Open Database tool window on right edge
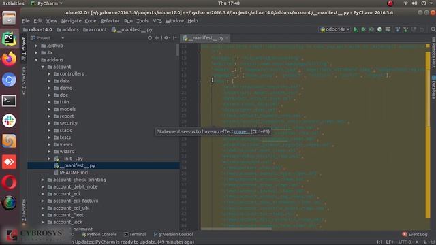 pos(433,87)
